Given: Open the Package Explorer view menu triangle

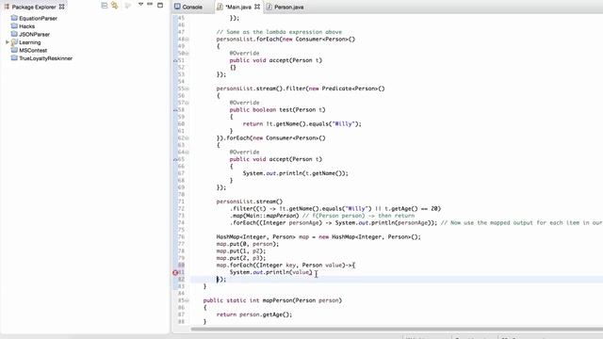Looking at the screenshot, I should [x=140, y=5].
